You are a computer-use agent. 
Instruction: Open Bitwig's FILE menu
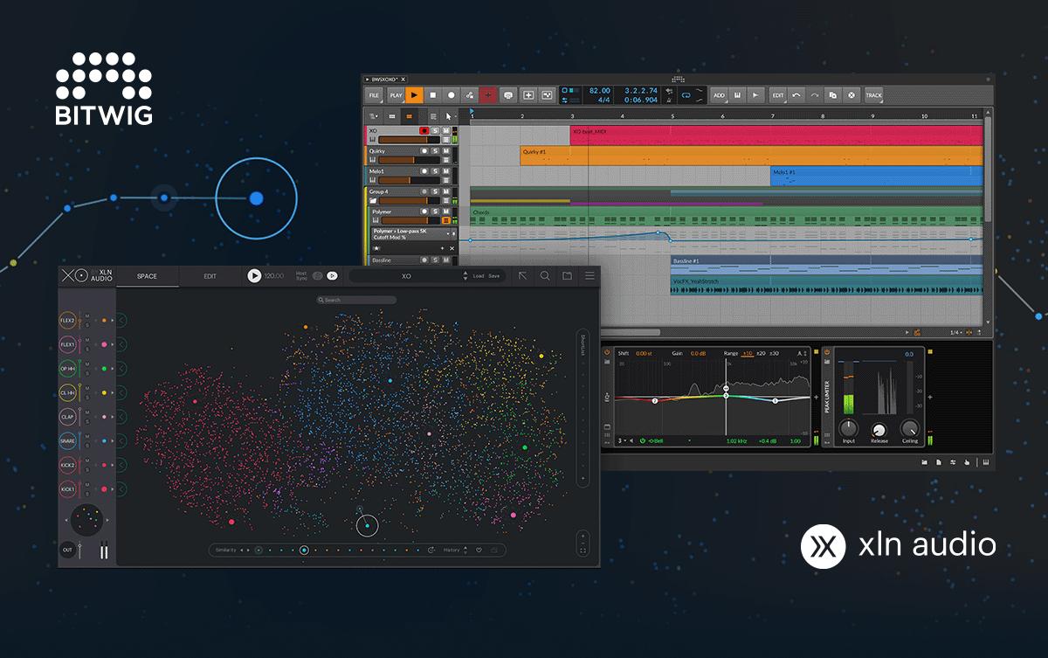(373, 95)
